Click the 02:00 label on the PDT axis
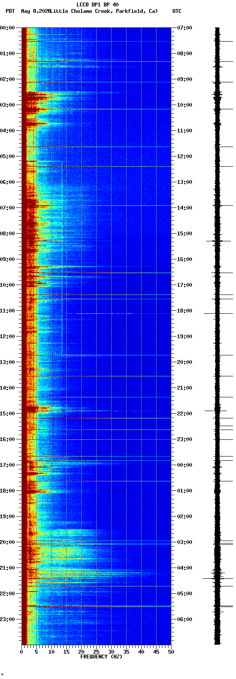236x679 pixels. coord(8,79)
